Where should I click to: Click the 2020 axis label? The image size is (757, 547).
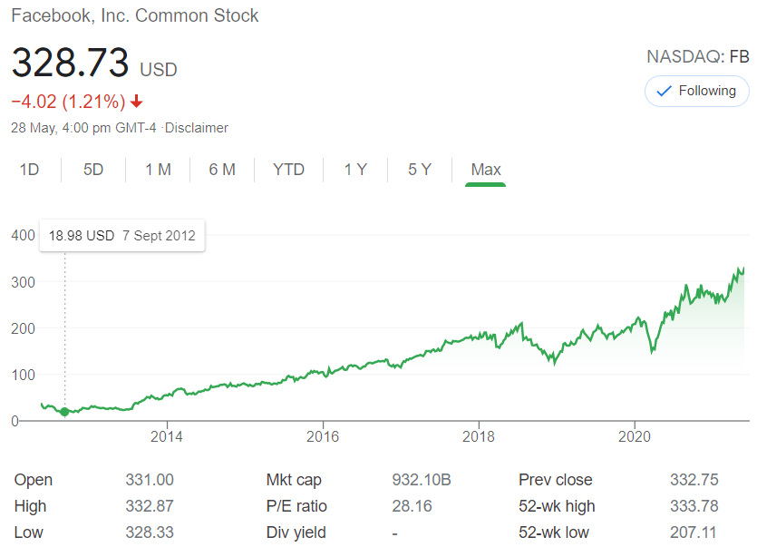635,437
